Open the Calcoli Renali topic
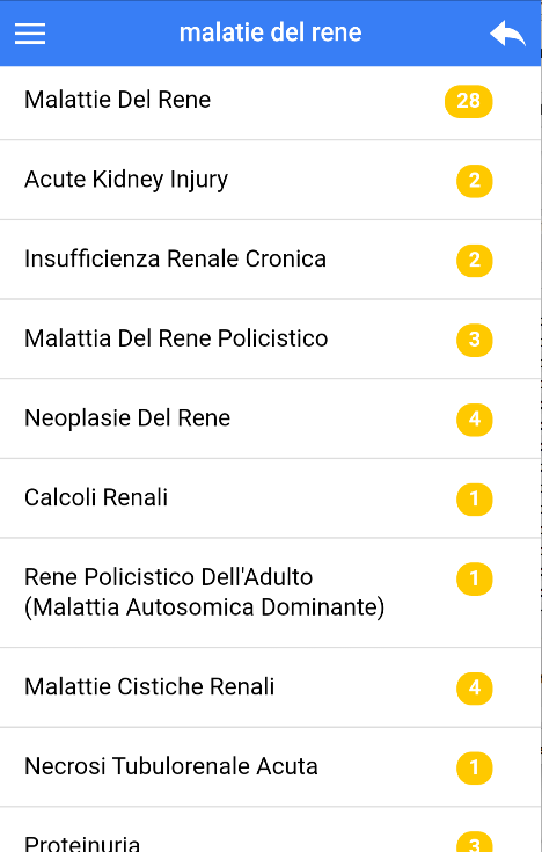542x852 pixels. click(96, 497)
